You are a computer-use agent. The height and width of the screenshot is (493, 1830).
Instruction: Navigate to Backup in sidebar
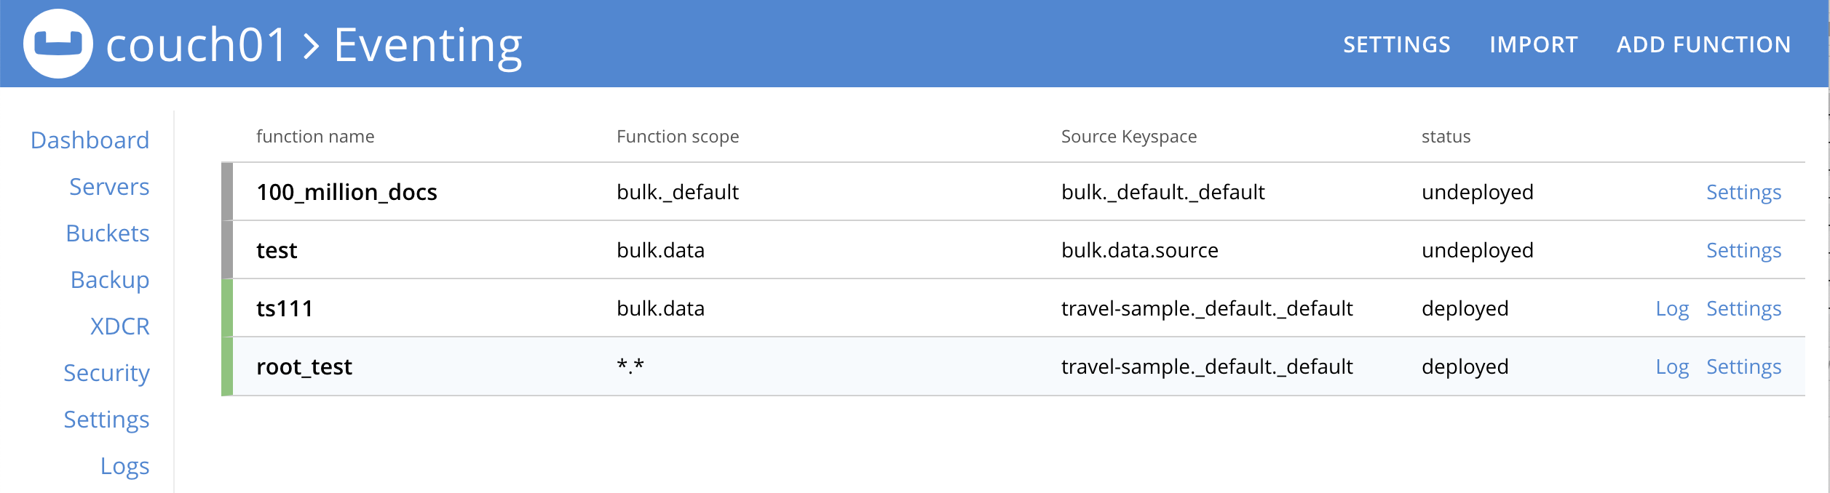[110, 280]
